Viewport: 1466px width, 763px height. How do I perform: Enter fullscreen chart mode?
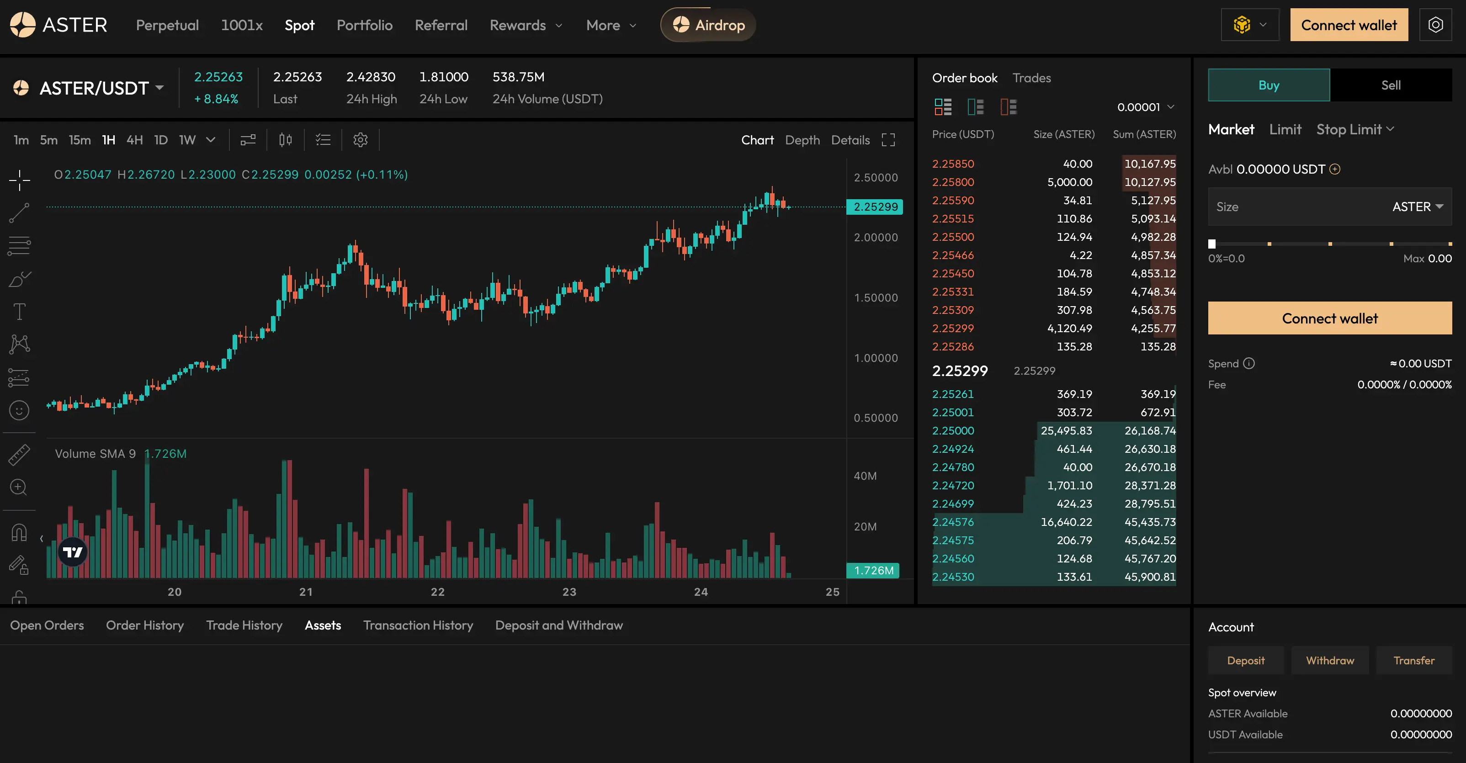888,140
